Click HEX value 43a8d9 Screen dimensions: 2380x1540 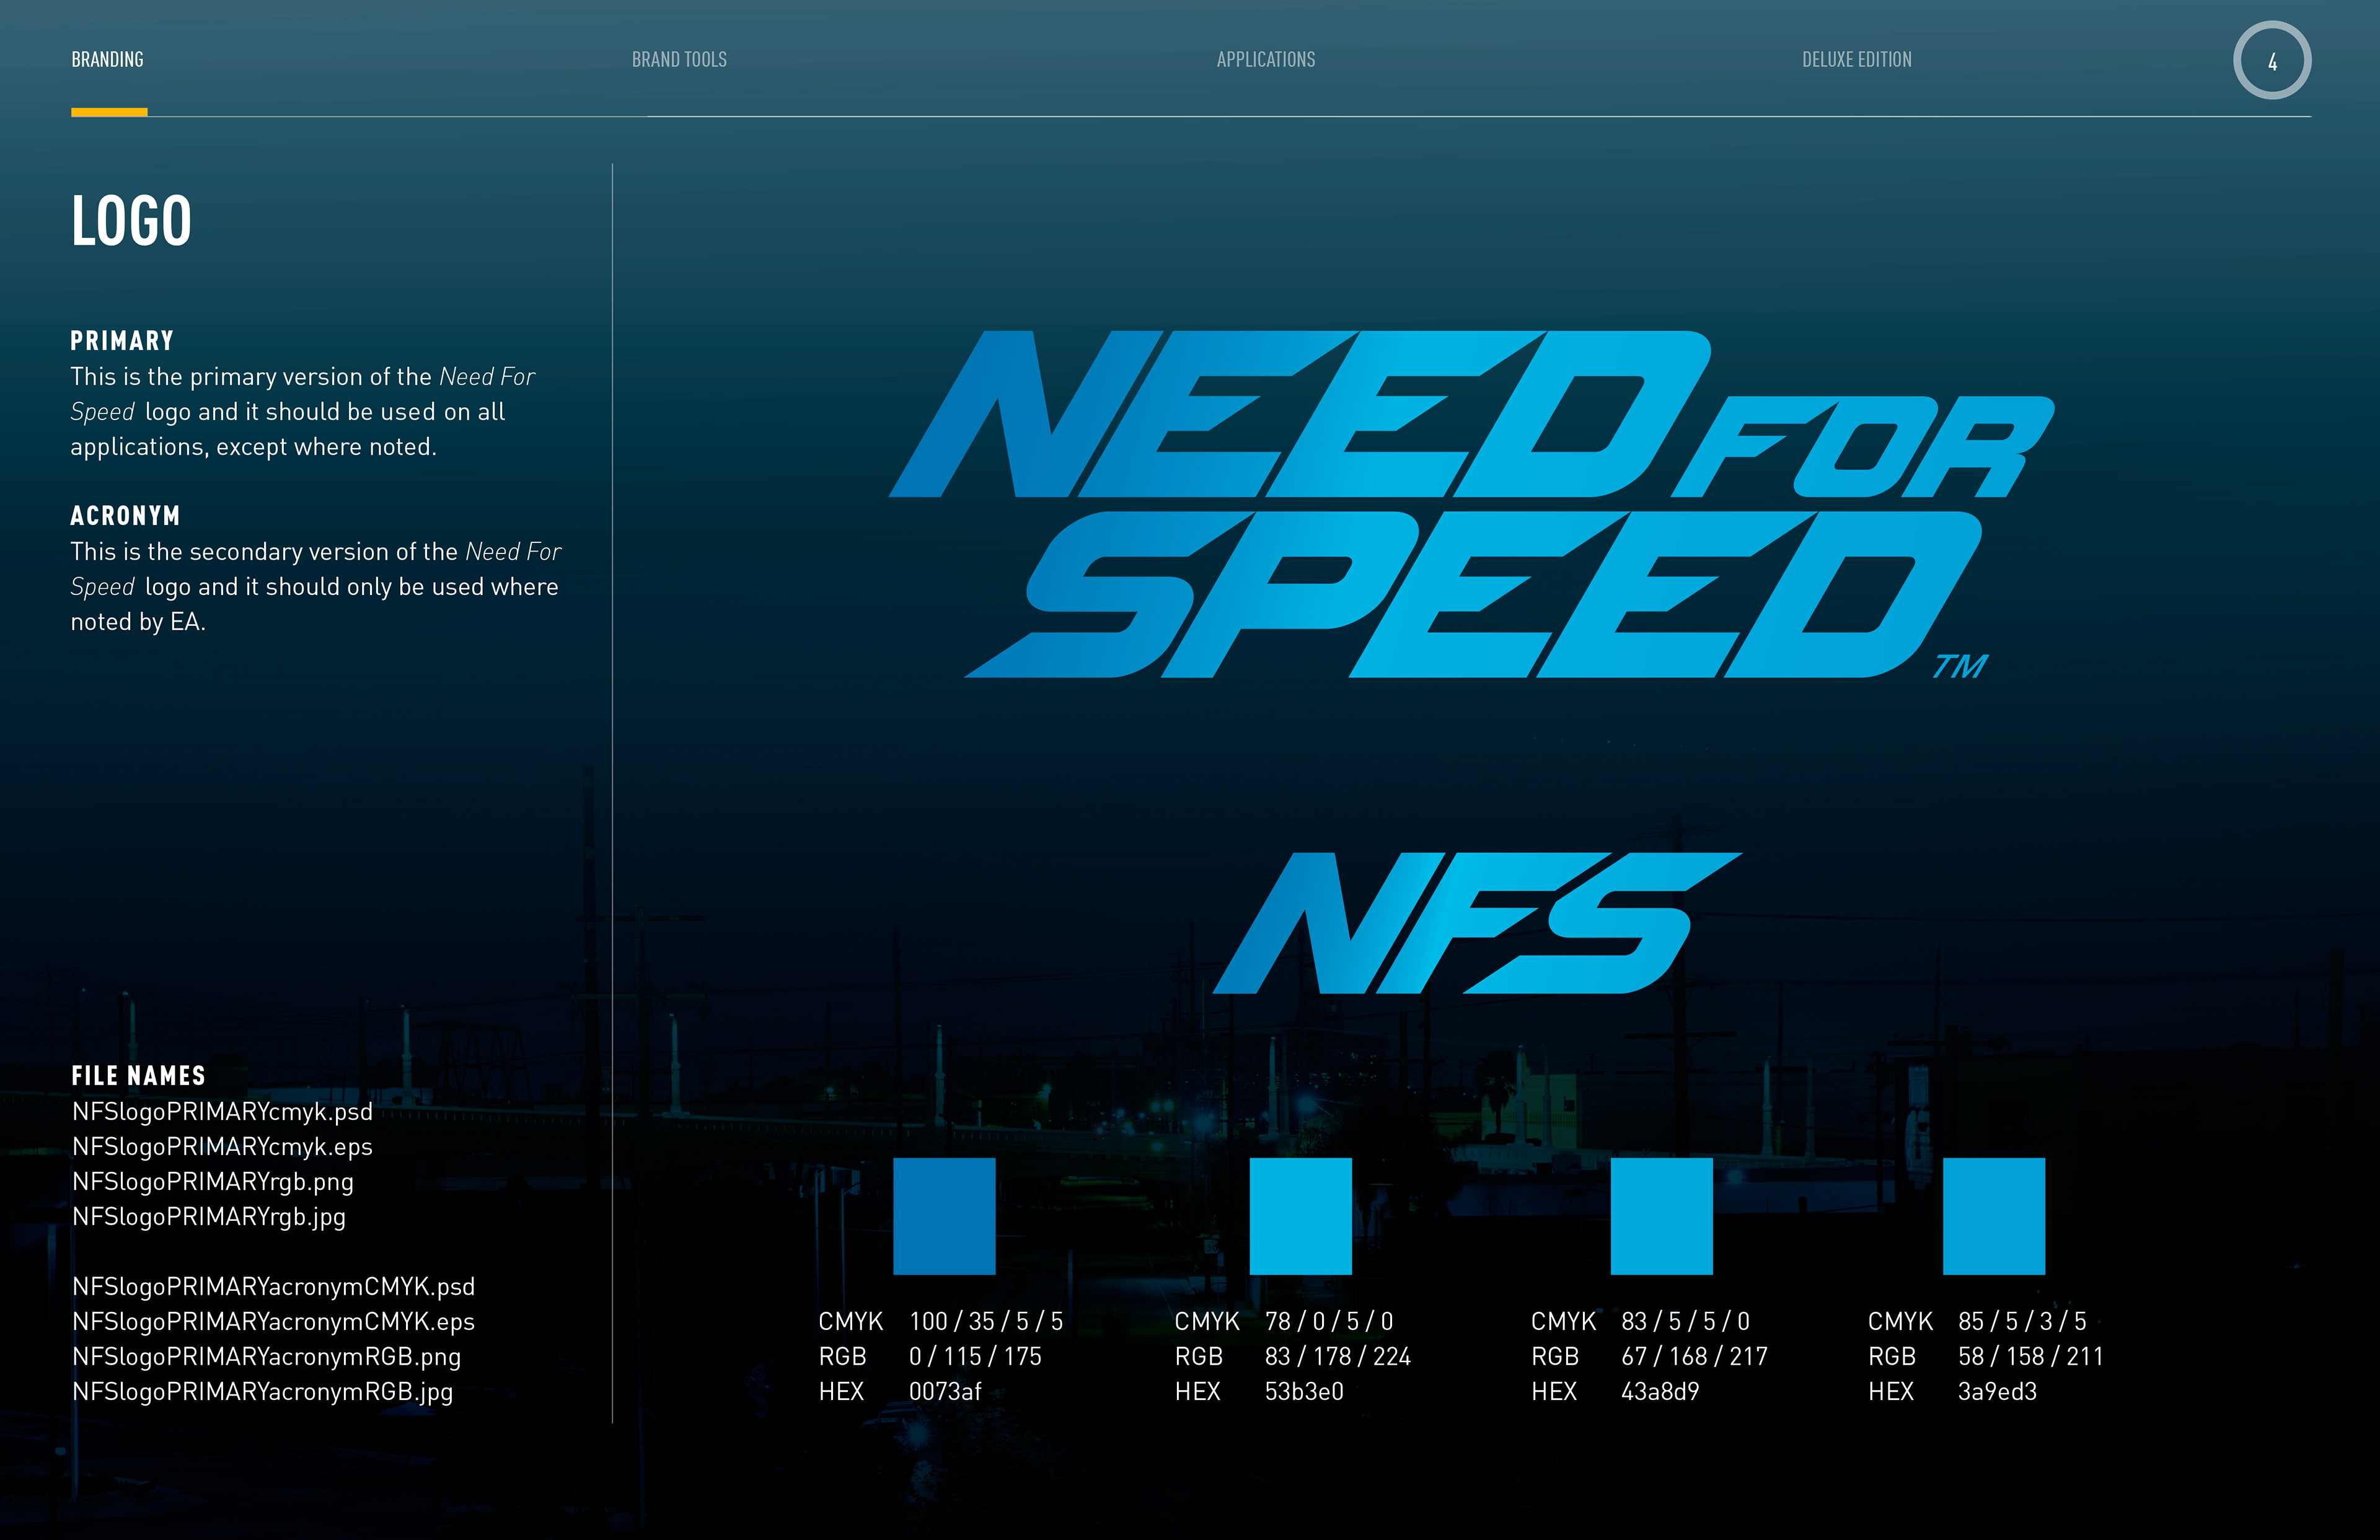[x=1660, y=1392]
